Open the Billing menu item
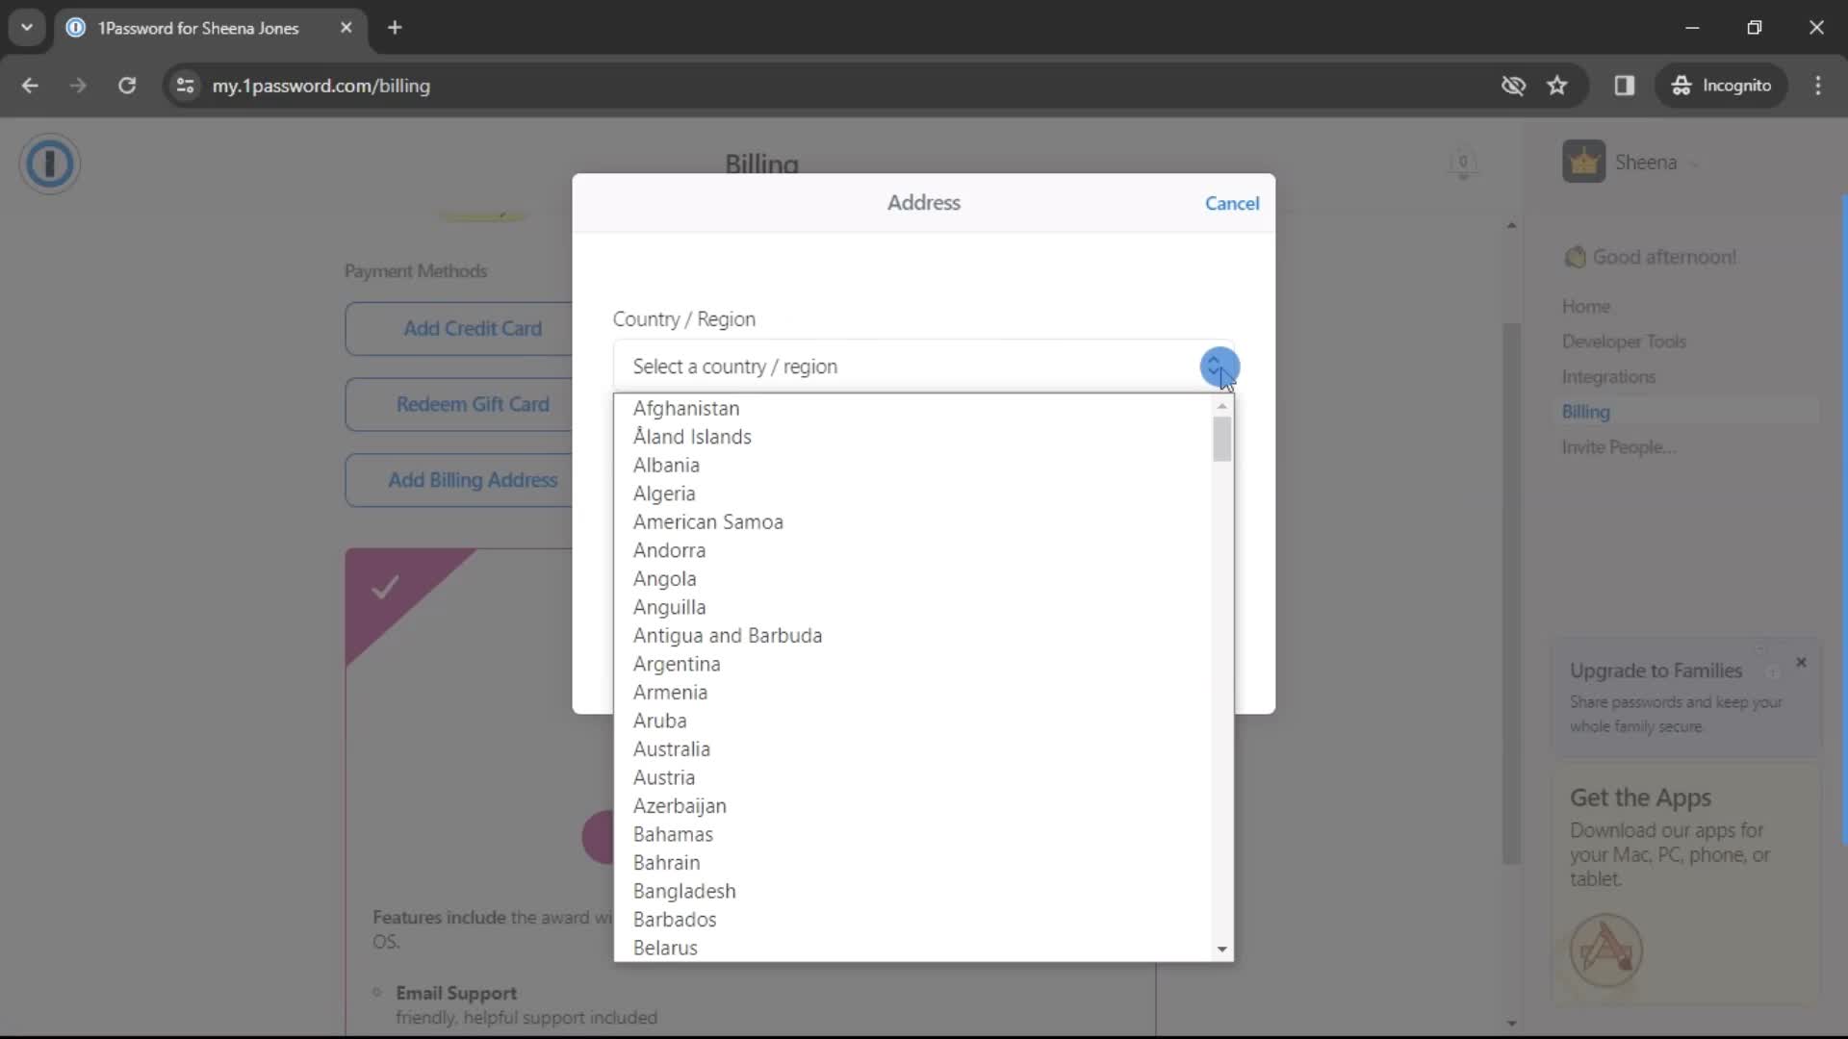1848x1039 pixels. [1588, 411]
